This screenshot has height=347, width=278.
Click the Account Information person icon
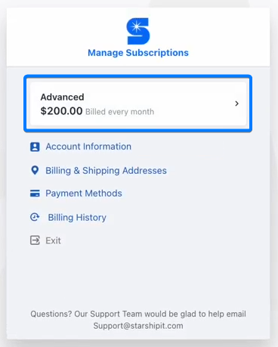pos(35,147)
